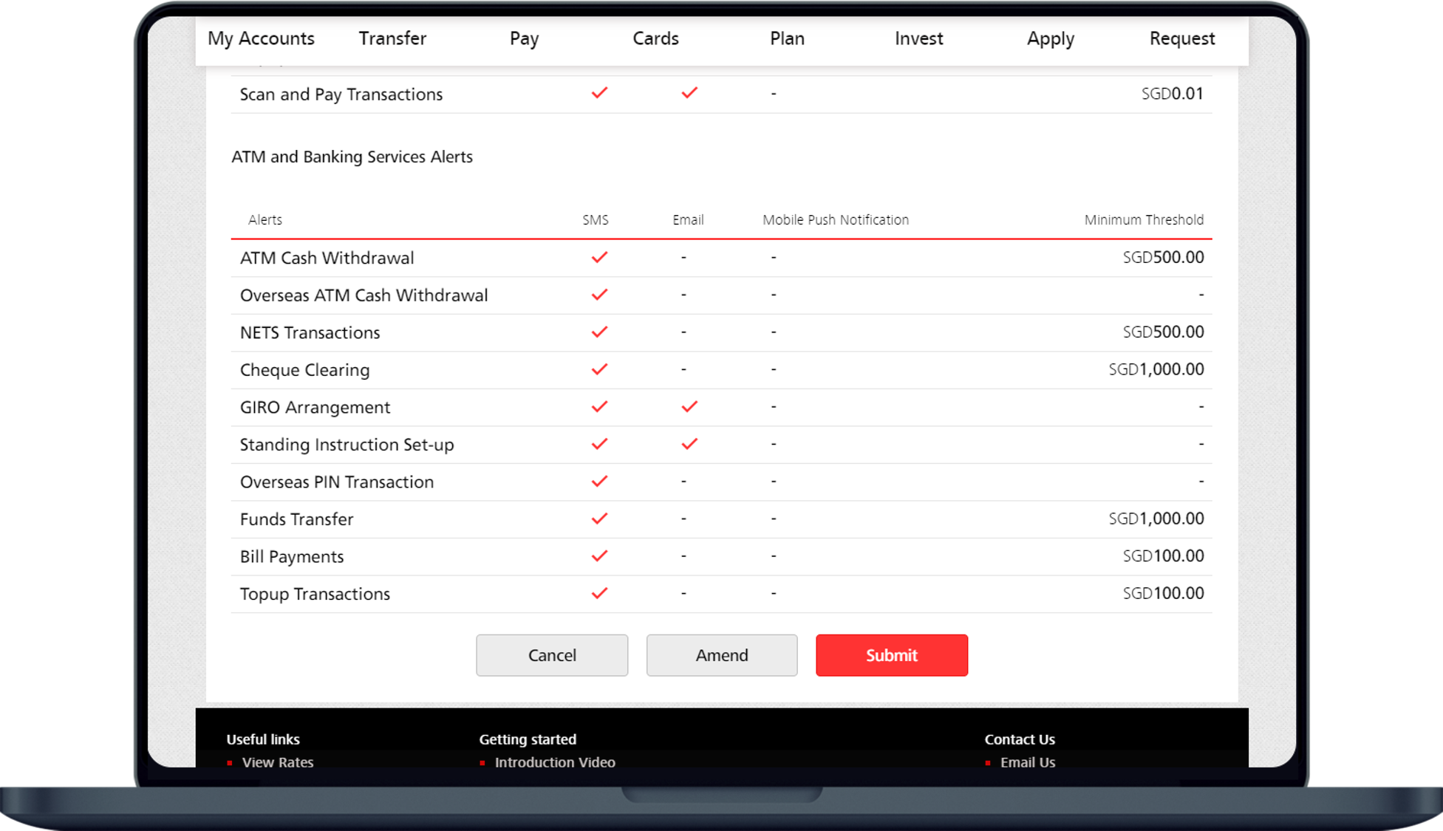The width and height of the screenshot is (1443, 831).
Task: Click the Alerts column header
Action: pos(265,219)
